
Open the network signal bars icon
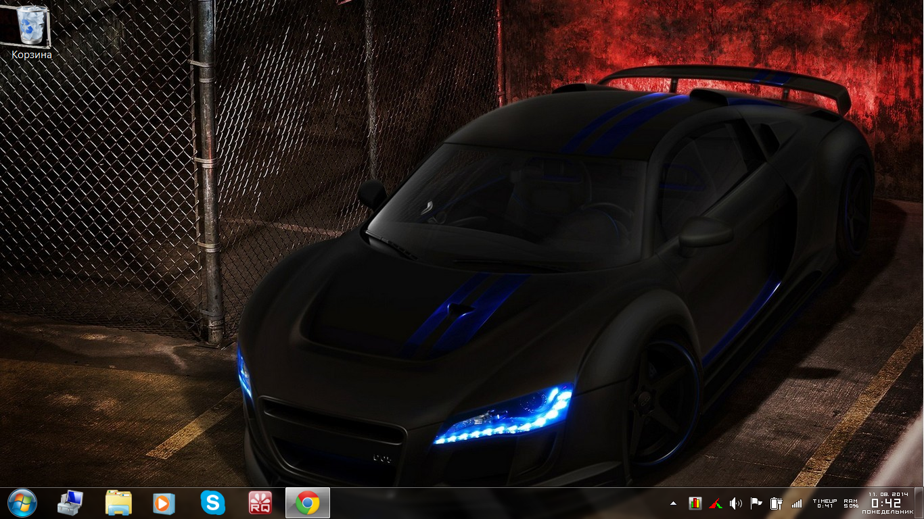(797, 503)
